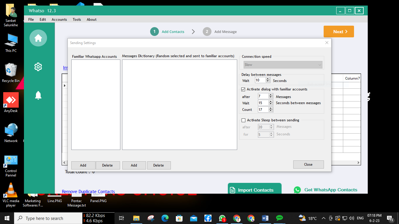
Task: Uncheck Activate dialog with familiar accounts
Action: (243, 89)
